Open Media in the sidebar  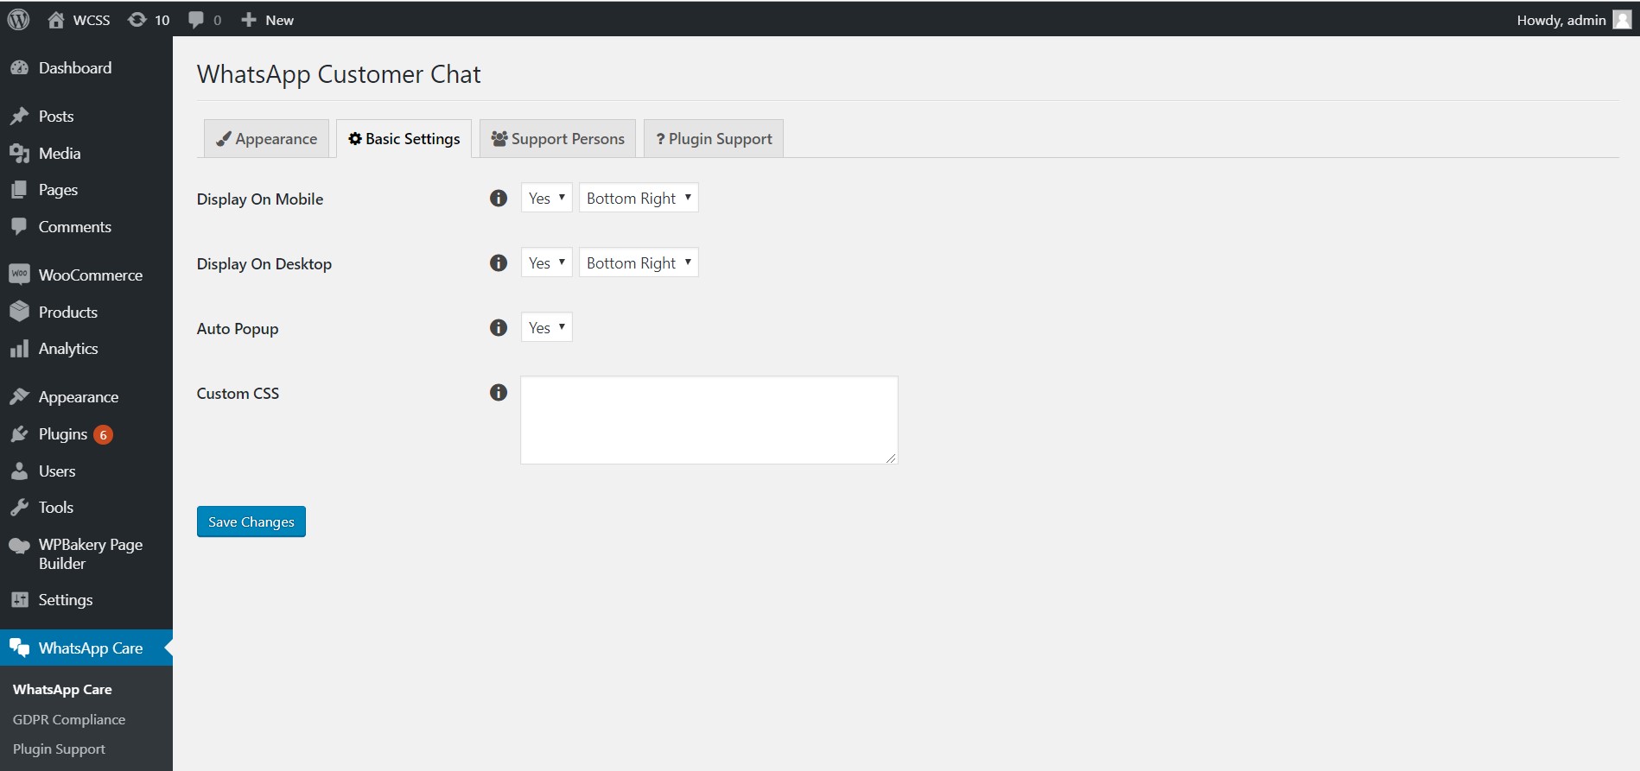[x=86, y=154]
